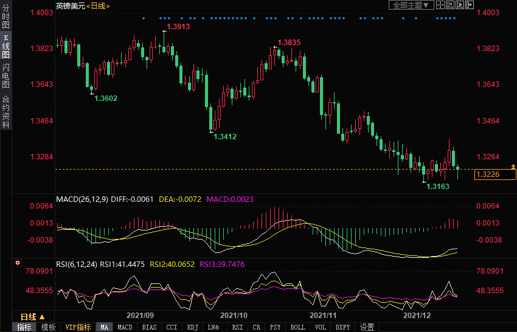Enable the BOLL indicator

coord(297,327)
